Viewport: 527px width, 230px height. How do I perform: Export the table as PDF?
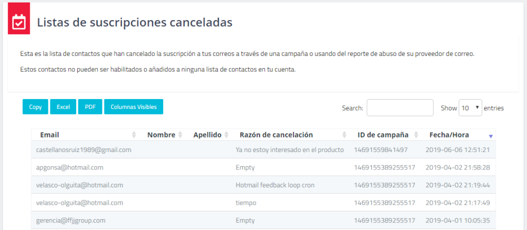(90, 107)
